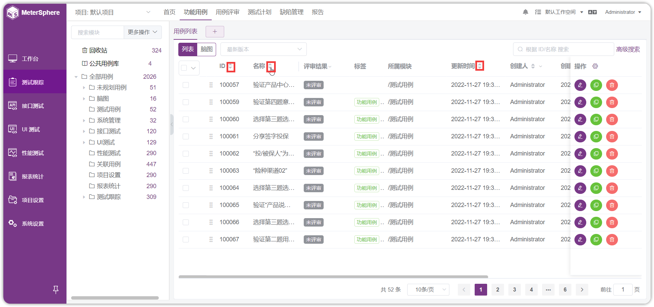Open the 10条/页 page size dropdown
The height and width of the screenshot is (307, 654).
(x=428, y=289)
